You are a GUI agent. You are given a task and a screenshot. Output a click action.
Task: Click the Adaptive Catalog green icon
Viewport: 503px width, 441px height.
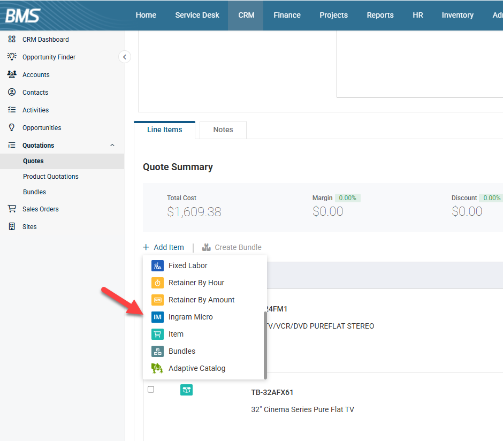tap(157, 368)
